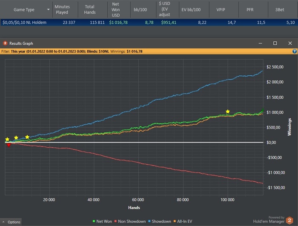Click the 8,78 bb/100 cell
This screenshot has height=226, width=298.
(149, 23)
